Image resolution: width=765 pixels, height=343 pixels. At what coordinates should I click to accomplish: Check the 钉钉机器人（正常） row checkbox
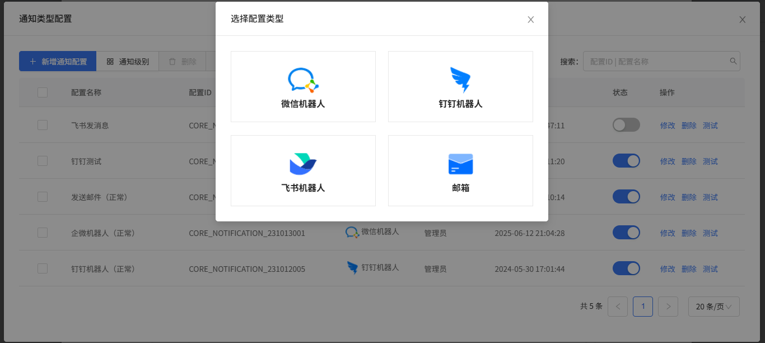coord(43,268)
